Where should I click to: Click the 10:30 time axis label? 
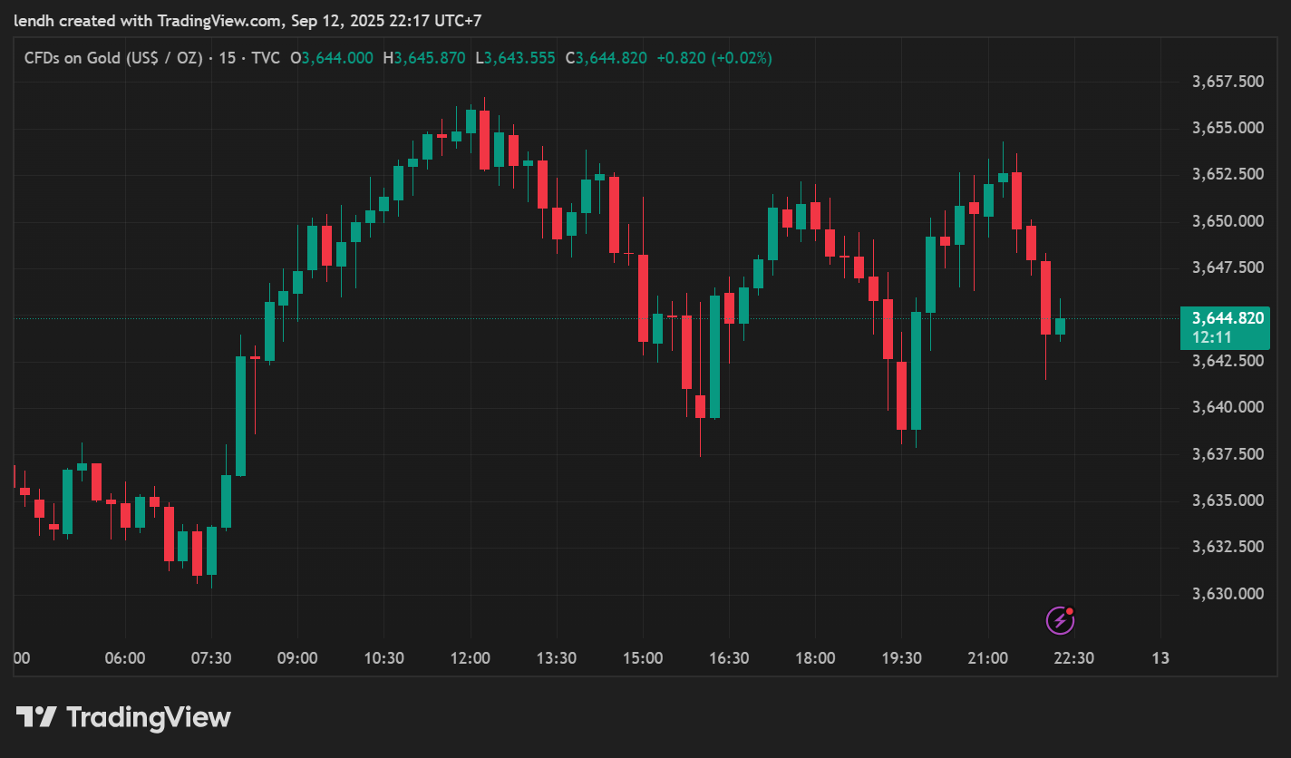coord(383,658)
